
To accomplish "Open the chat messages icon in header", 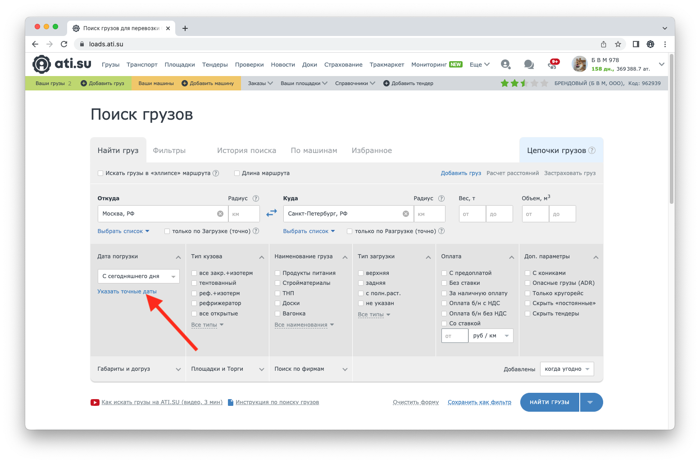I will click(529, 64).
